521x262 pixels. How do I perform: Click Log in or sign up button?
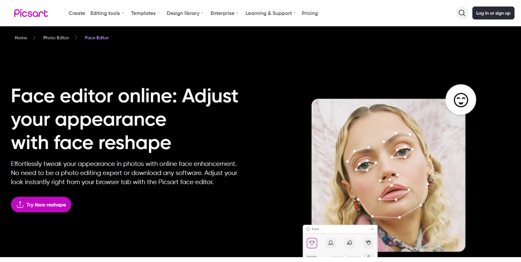pos(493,13)
